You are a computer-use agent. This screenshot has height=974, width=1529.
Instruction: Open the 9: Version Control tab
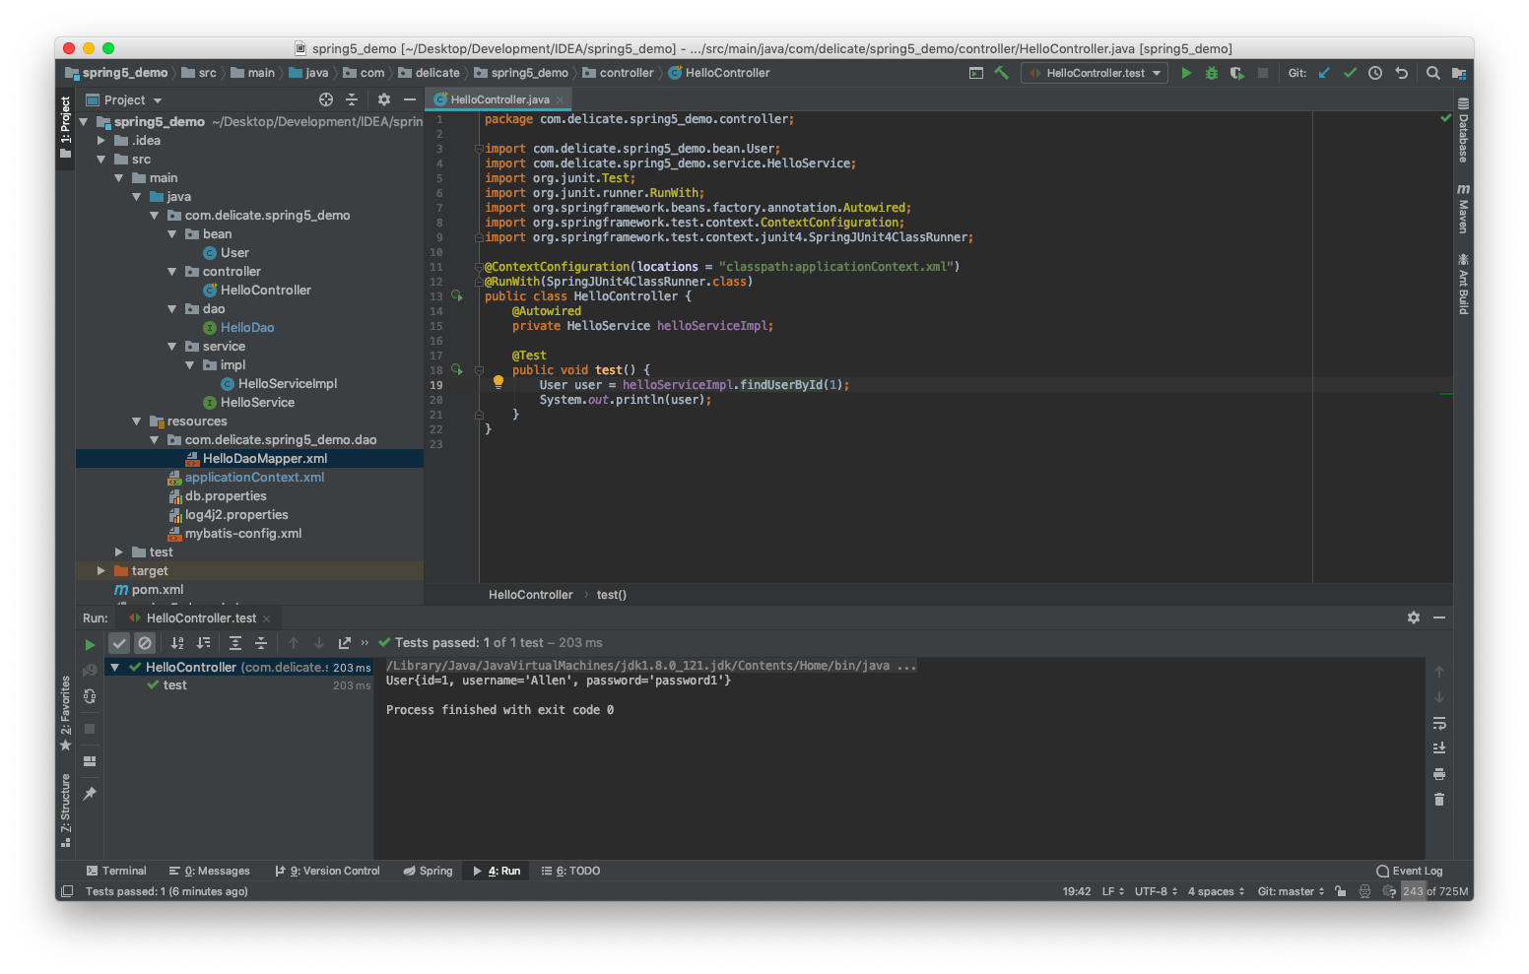[x=327, y=871]
